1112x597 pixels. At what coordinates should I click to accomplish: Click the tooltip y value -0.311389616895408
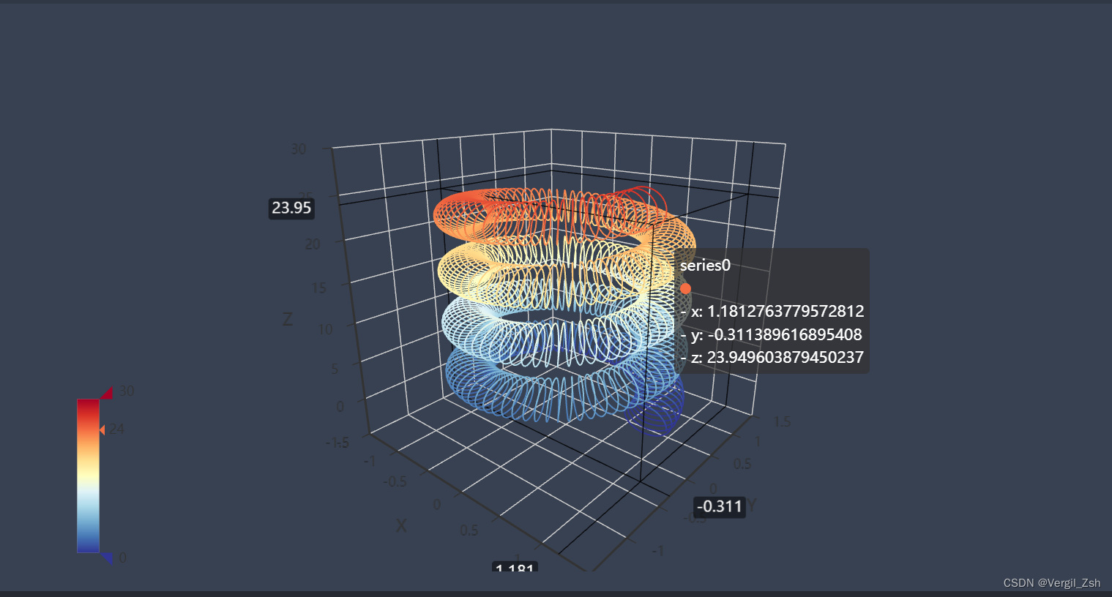click(x=784, y=334)
